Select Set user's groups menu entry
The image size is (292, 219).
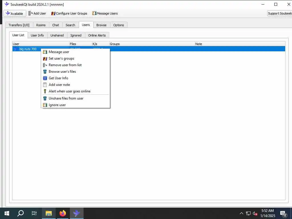75,58
